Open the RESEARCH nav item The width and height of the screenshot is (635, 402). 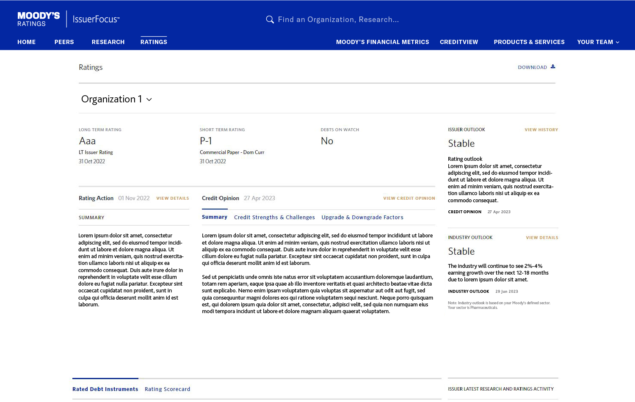click(x=108, y=42)
